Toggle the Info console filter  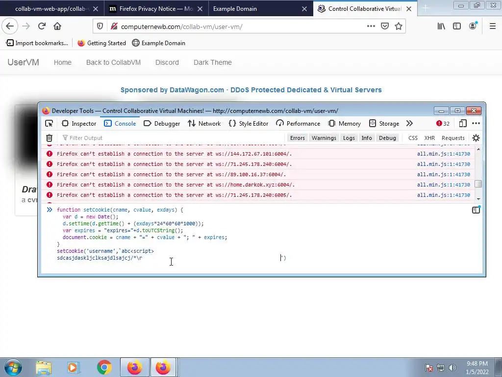(367, 138)
